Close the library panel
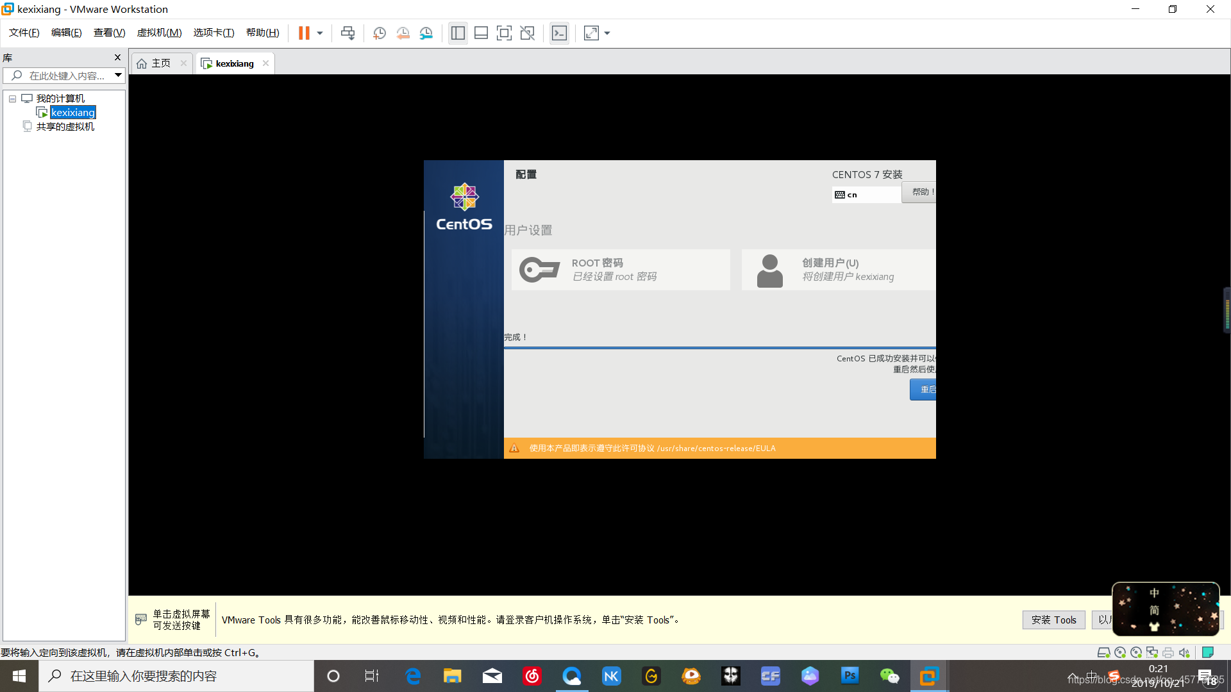 (117, 58)
